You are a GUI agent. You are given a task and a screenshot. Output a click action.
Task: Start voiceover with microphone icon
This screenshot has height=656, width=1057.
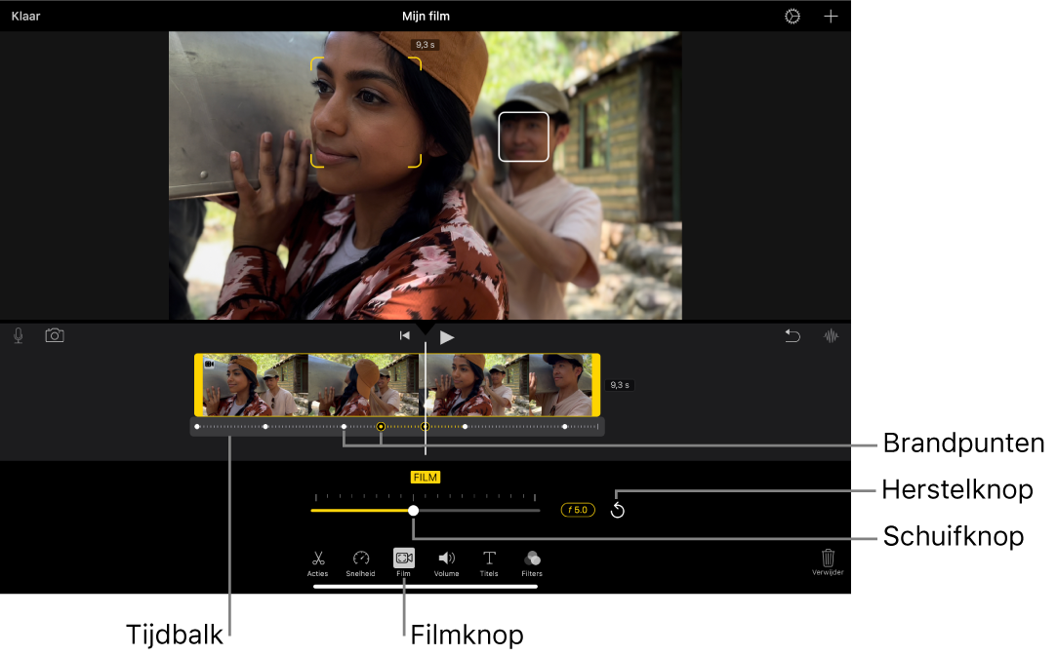tap(19, 335)
